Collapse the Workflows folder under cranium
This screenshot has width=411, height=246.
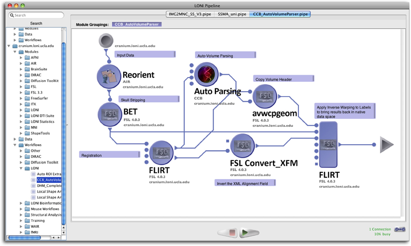click(x=15, y=145)
